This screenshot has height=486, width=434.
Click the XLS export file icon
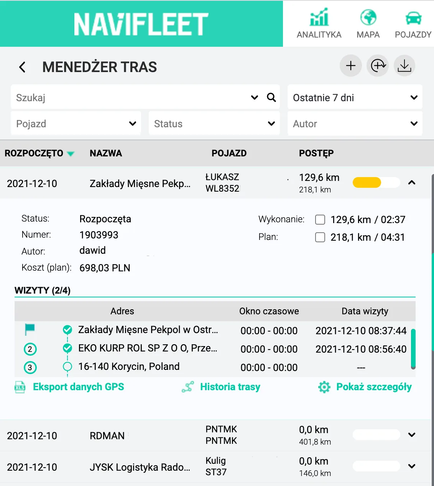[x=20, y=387]
